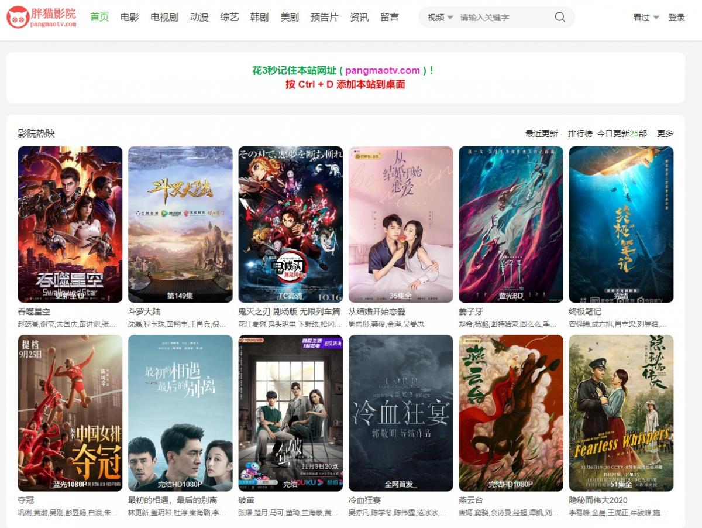
Task: Open the 预告片 trailers page
Action: 324,18
